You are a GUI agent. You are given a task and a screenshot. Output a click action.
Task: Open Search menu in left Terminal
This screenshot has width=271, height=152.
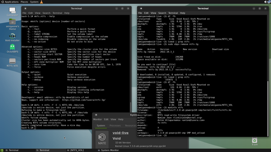coord(46,13)
